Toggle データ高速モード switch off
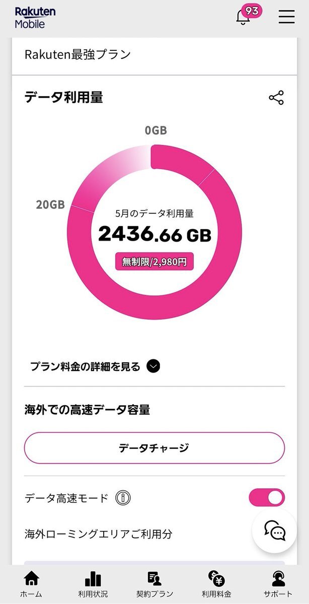 pyautogui.click(x=267, y=498)
